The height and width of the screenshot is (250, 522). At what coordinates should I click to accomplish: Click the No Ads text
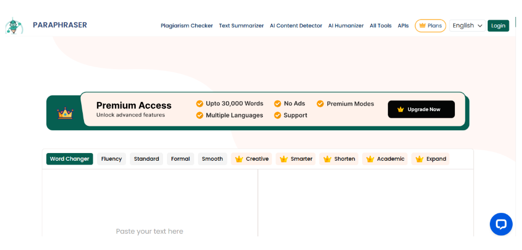point(295,103)
